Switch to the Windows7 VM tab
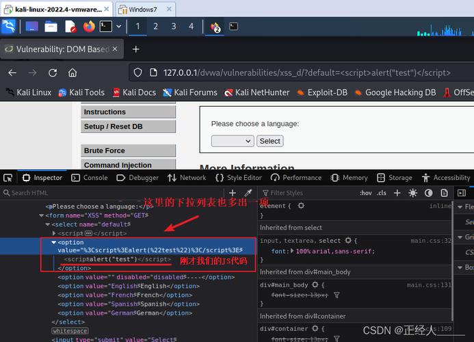This screenshot has height=342, width=474. [x=142, y=10]
